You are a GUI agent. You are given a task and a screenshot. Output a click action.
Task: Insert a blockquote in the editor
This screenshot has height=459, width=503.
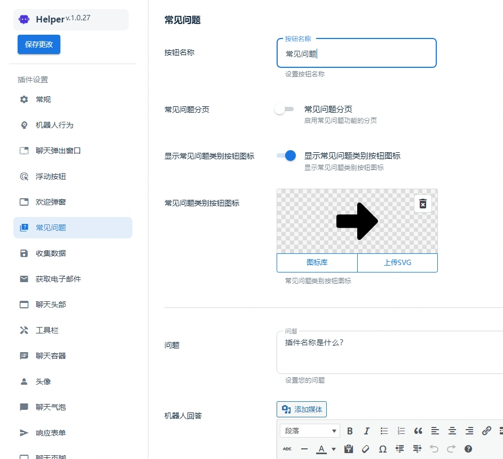click(418, 431)
